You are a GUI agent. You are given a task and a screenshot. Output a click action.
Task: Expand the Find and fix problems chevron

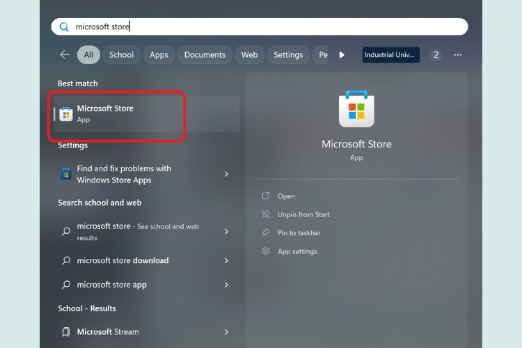click(x=226, y=174)
